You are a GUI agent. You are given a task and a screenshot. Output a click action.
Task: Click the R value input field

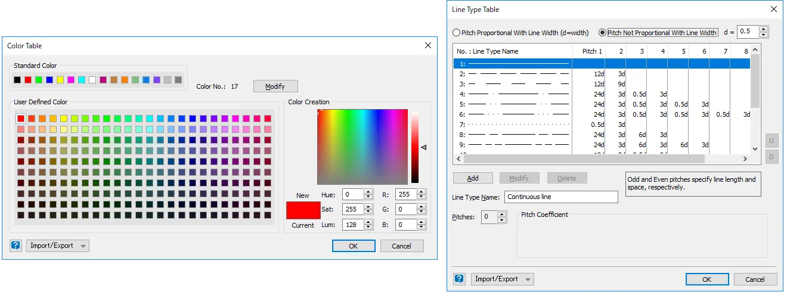point(407,194)
